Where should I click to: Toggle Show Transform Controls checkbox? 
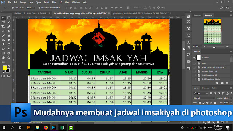(39, 8)
